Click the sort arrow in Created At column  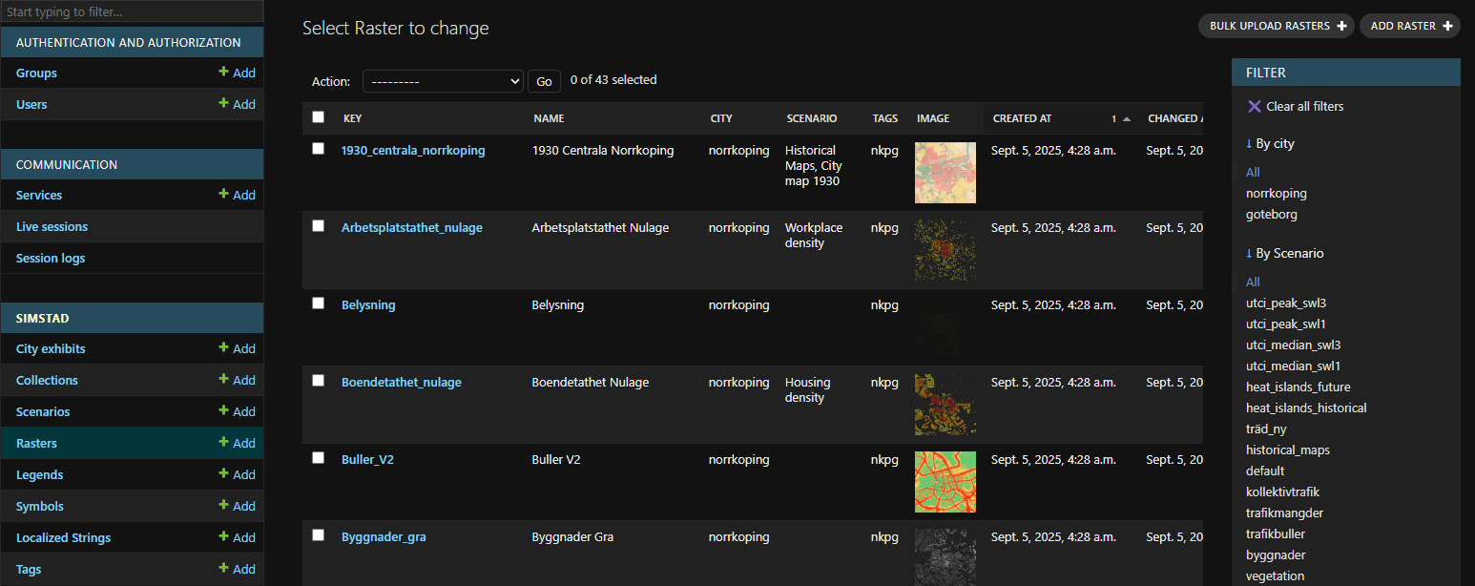(x=1127, y=119)
